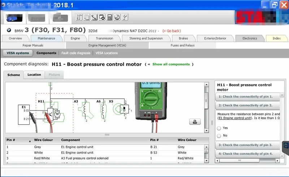
Task: Open the Overview tab
Action: (x=15, y=38)
